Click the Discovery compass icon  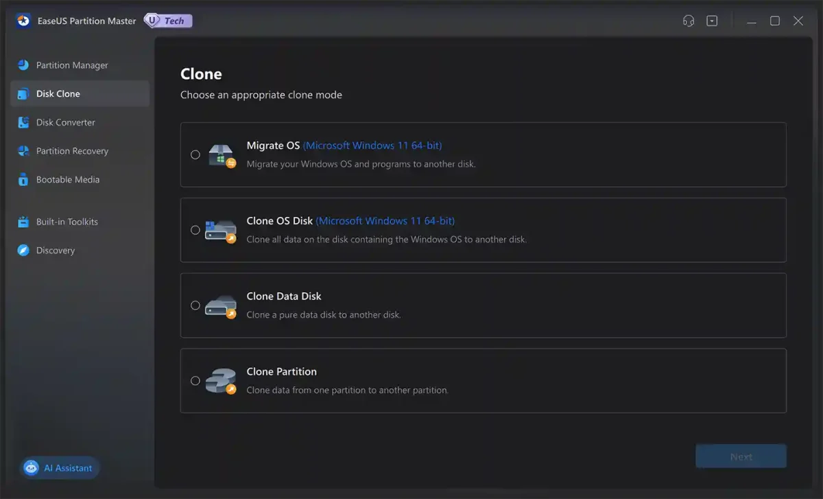(23, 251)
